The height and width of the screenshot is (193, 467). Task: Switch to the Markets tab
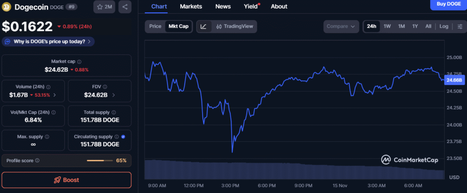coord(191,6)
